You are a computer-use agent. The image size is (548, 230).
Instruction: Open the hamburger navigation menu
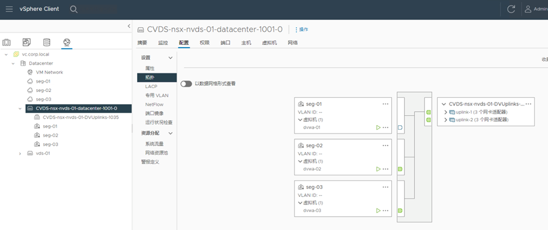click(x=9, y=9)
